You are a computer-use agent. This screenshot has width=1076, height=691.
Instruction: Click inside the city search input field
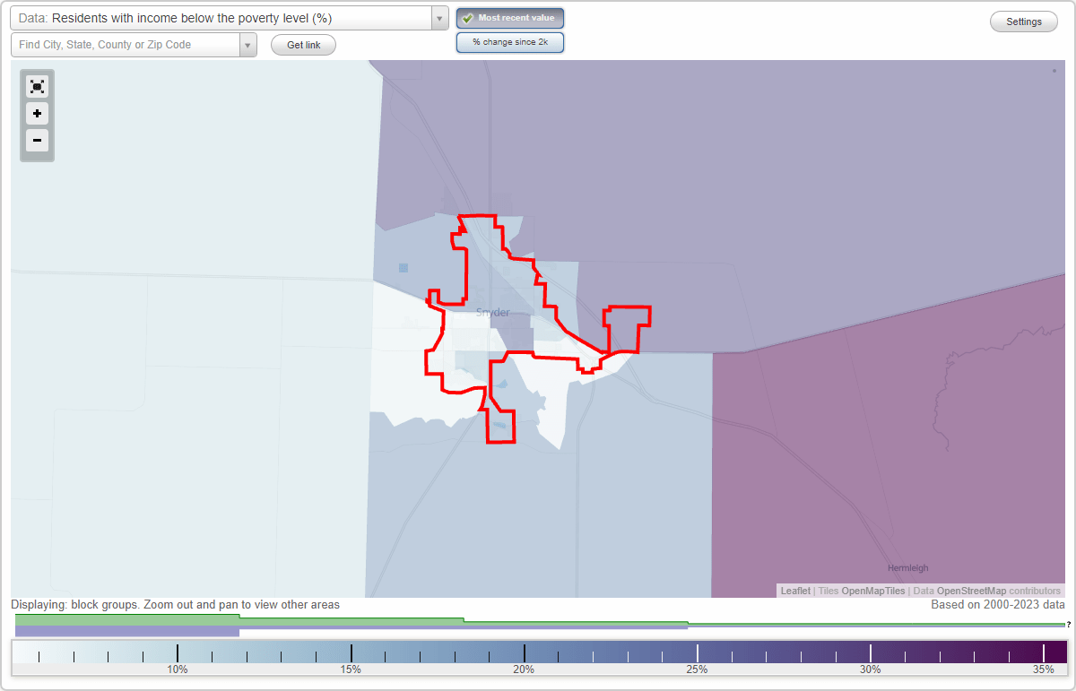tap(126, 45)
